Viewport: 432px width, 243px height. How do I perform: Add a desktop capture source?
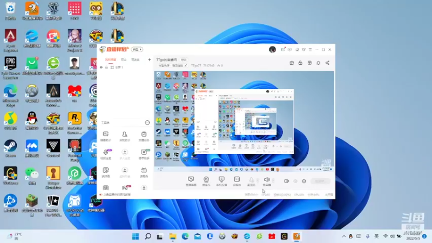pyautogui.click(x=191, y=181)
